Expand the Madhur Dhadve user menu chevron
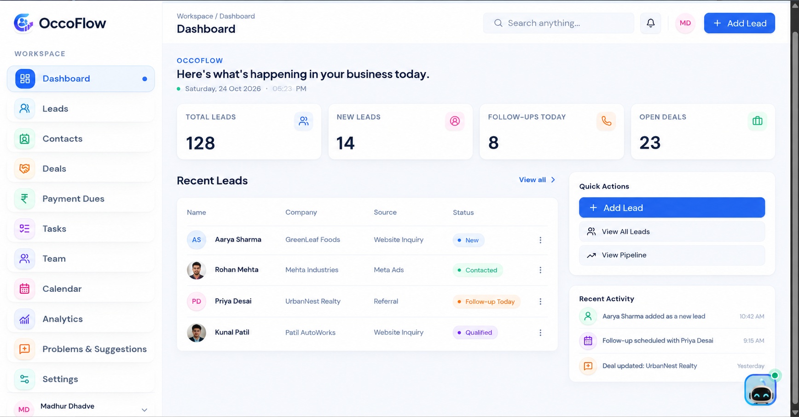Image resolution: width=799 pixels, height=417 pixels. [x=144, y=410]
